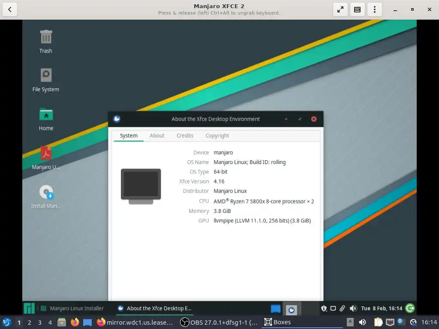Open the host network tray icon
439x329 pixels.
(390, 322)
